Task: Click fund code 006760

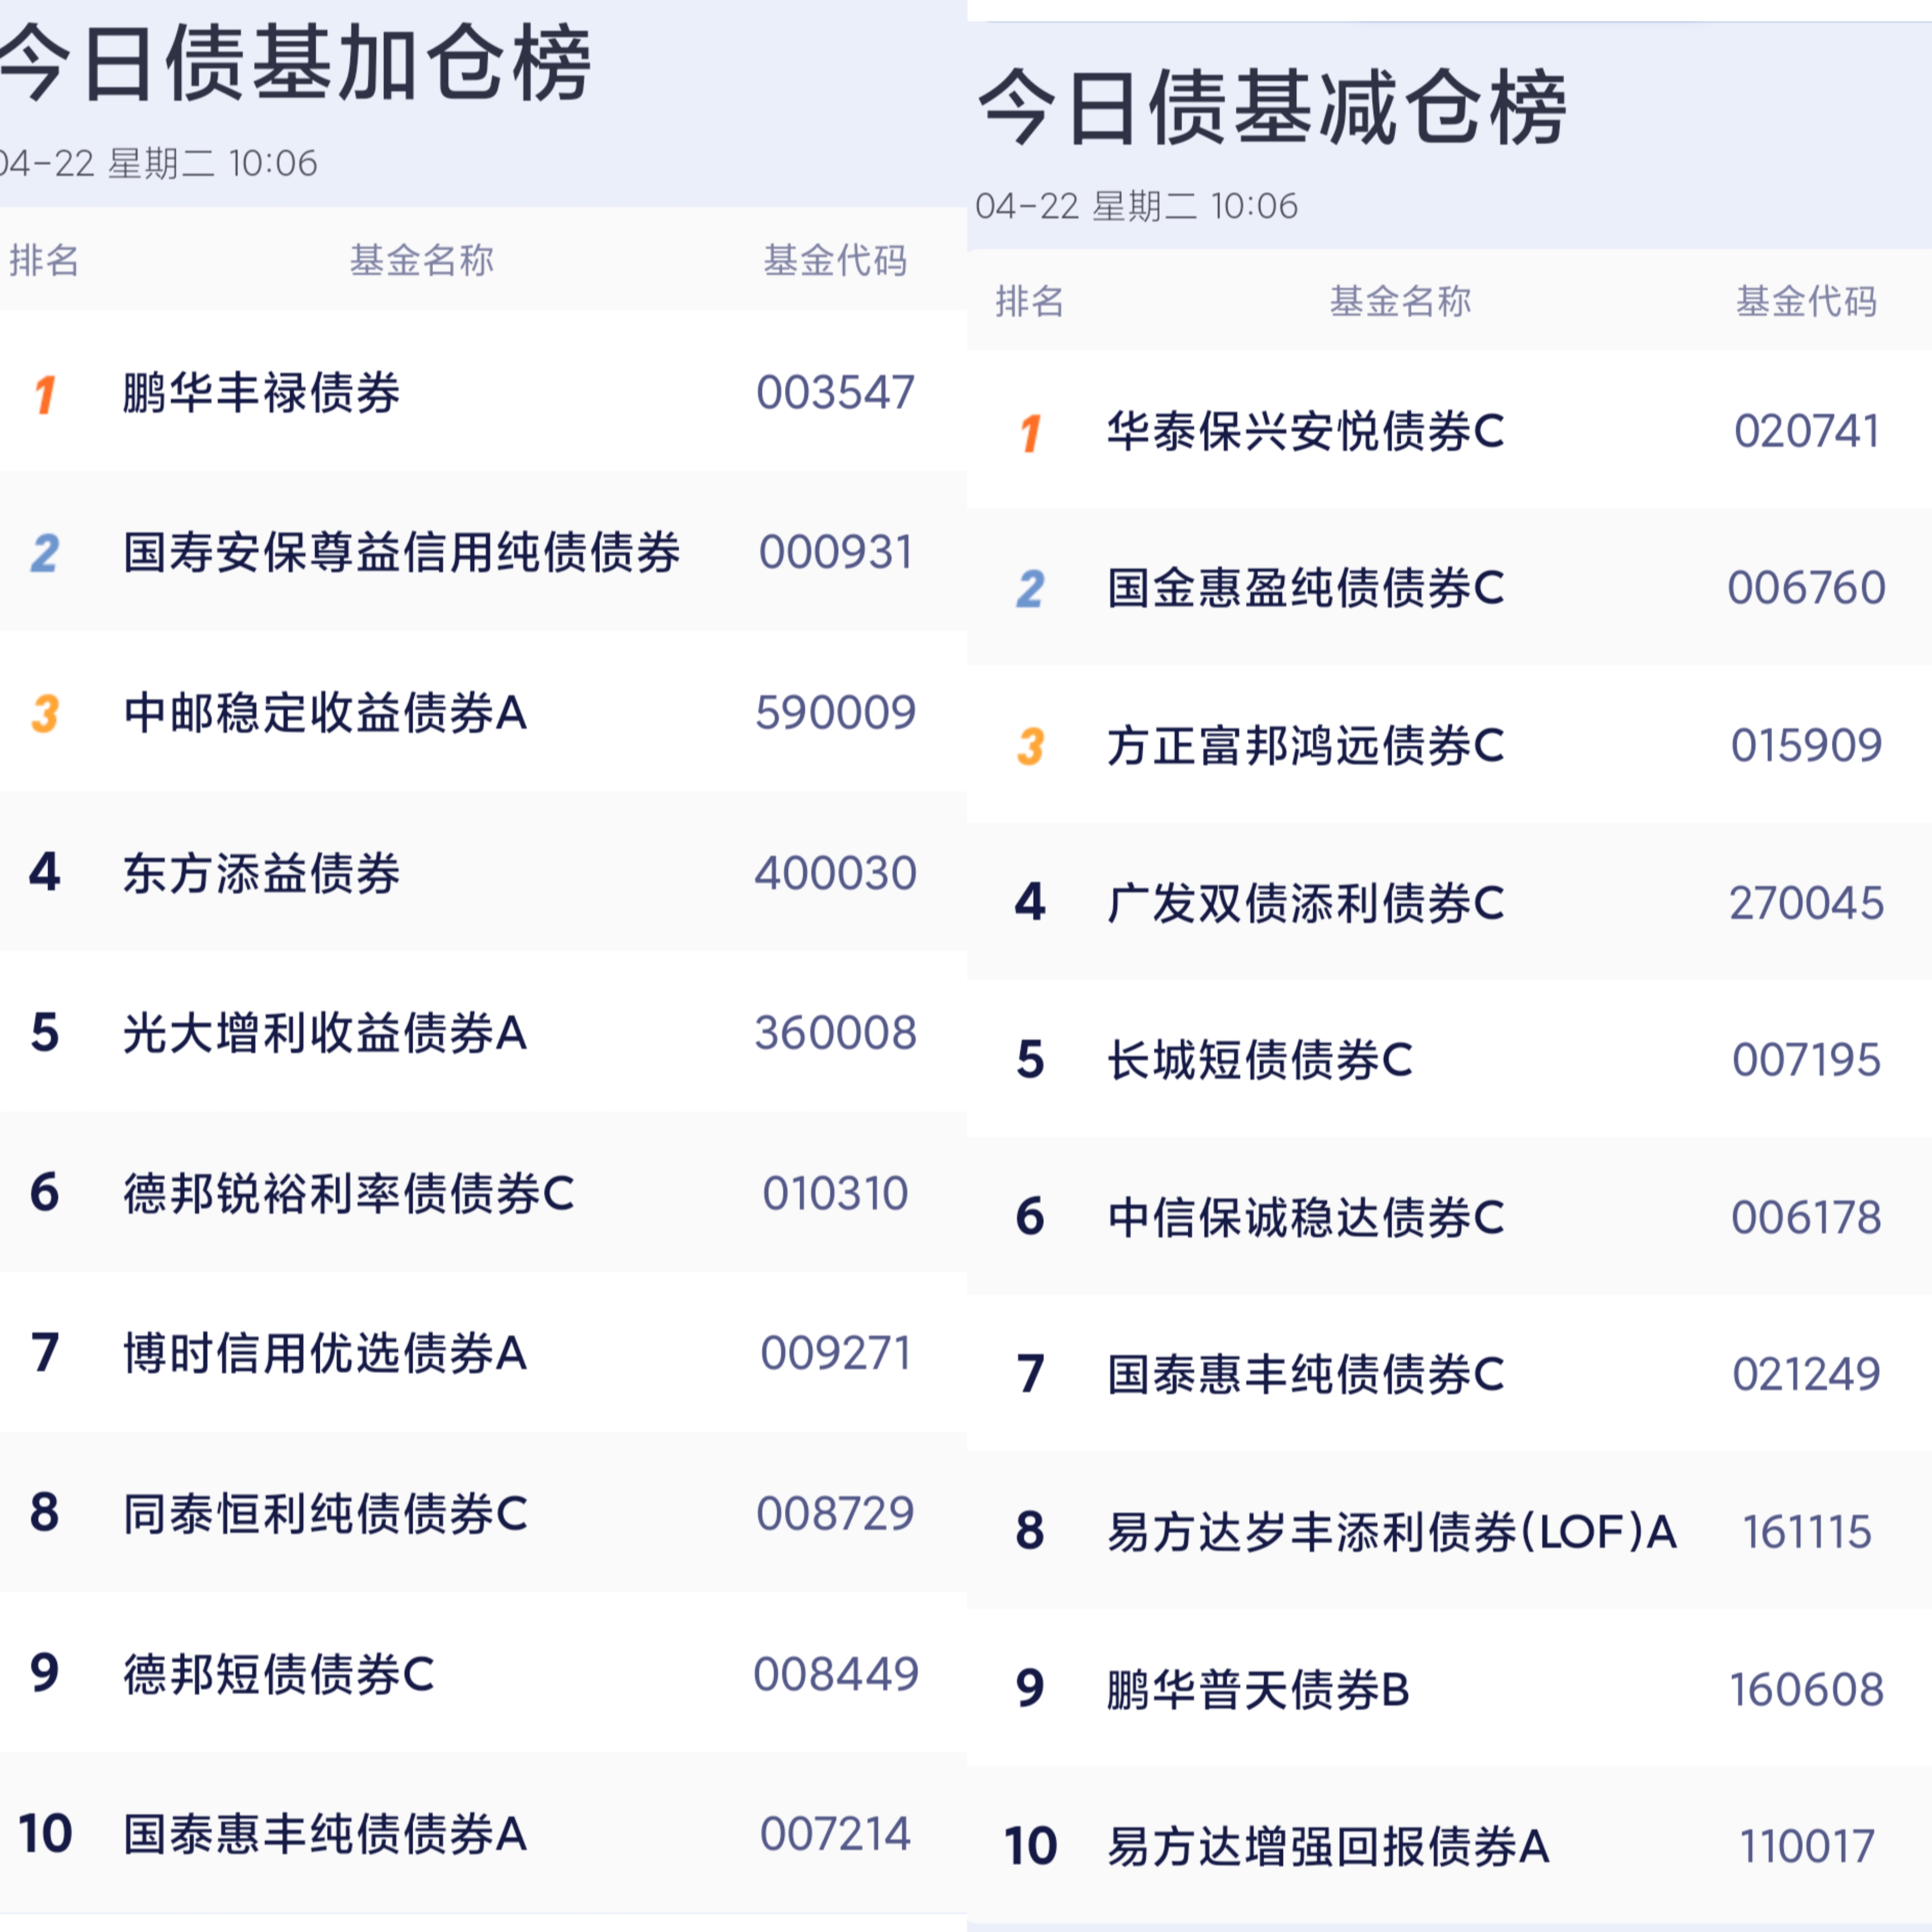Action: (x=1806, y=588)
